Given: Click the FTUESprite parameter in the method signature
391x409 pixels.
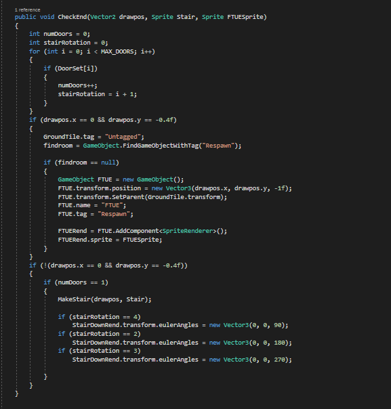Looking at the screenshot, I should (245, 17).
